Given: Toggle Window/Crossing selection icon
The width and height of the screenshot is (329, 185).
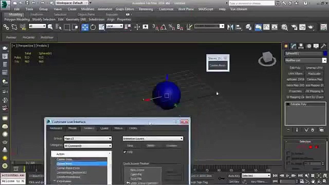Looking at the screenshot, I should (75, 27).
